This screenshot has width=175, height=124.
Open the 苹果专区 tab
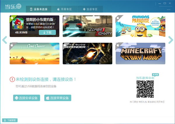[x=64, y=9]
